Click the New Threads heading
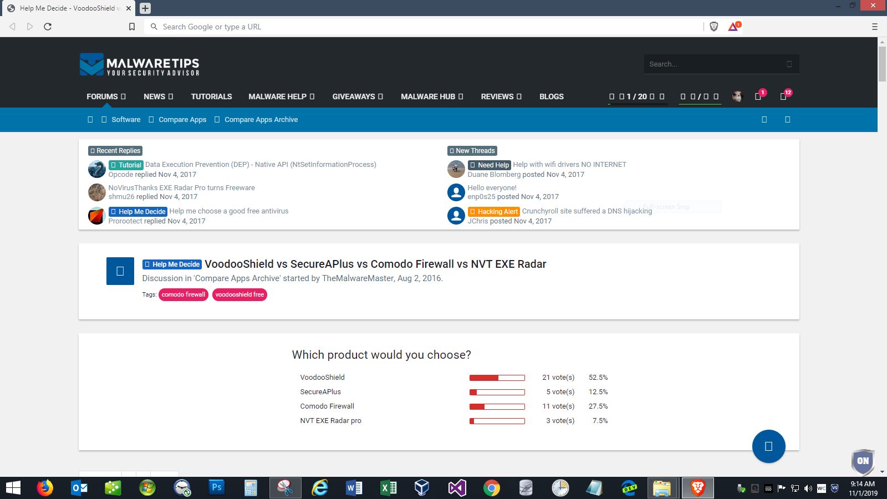The image size is (887, 499). (472, 151)
